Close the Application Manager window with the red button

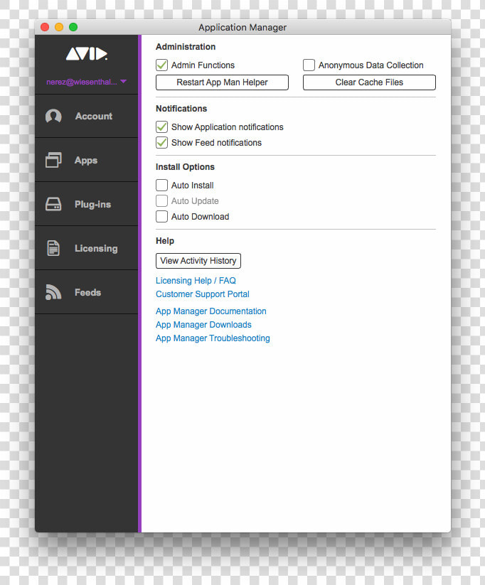click(x=45, y=27)
